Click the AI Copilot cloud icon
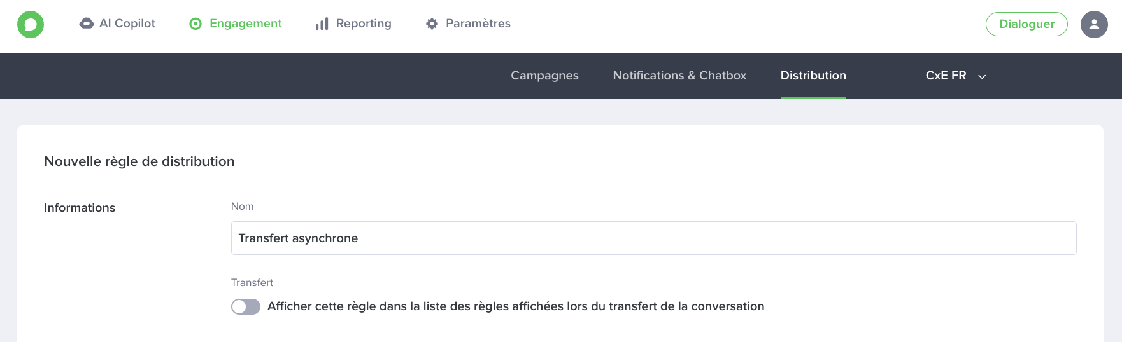1122x342 pixels. coord(87,24)
